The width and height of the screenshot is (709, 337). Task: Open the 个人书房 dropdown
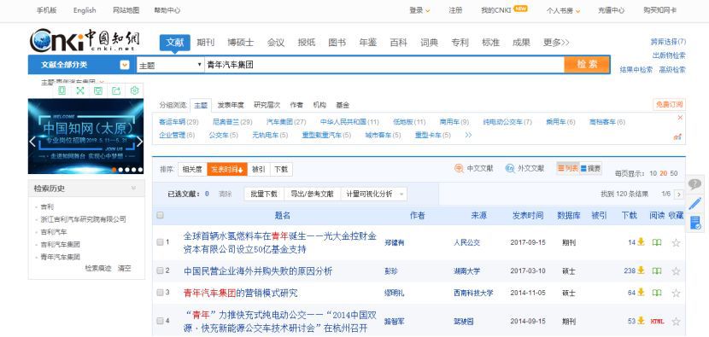pos(563,10)
